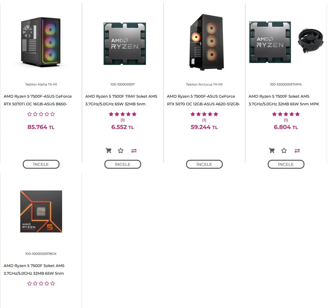Click İNCELE under the 6.552 TL product
The width and height of the screenshot is (332, 308).
pos(123,164)
